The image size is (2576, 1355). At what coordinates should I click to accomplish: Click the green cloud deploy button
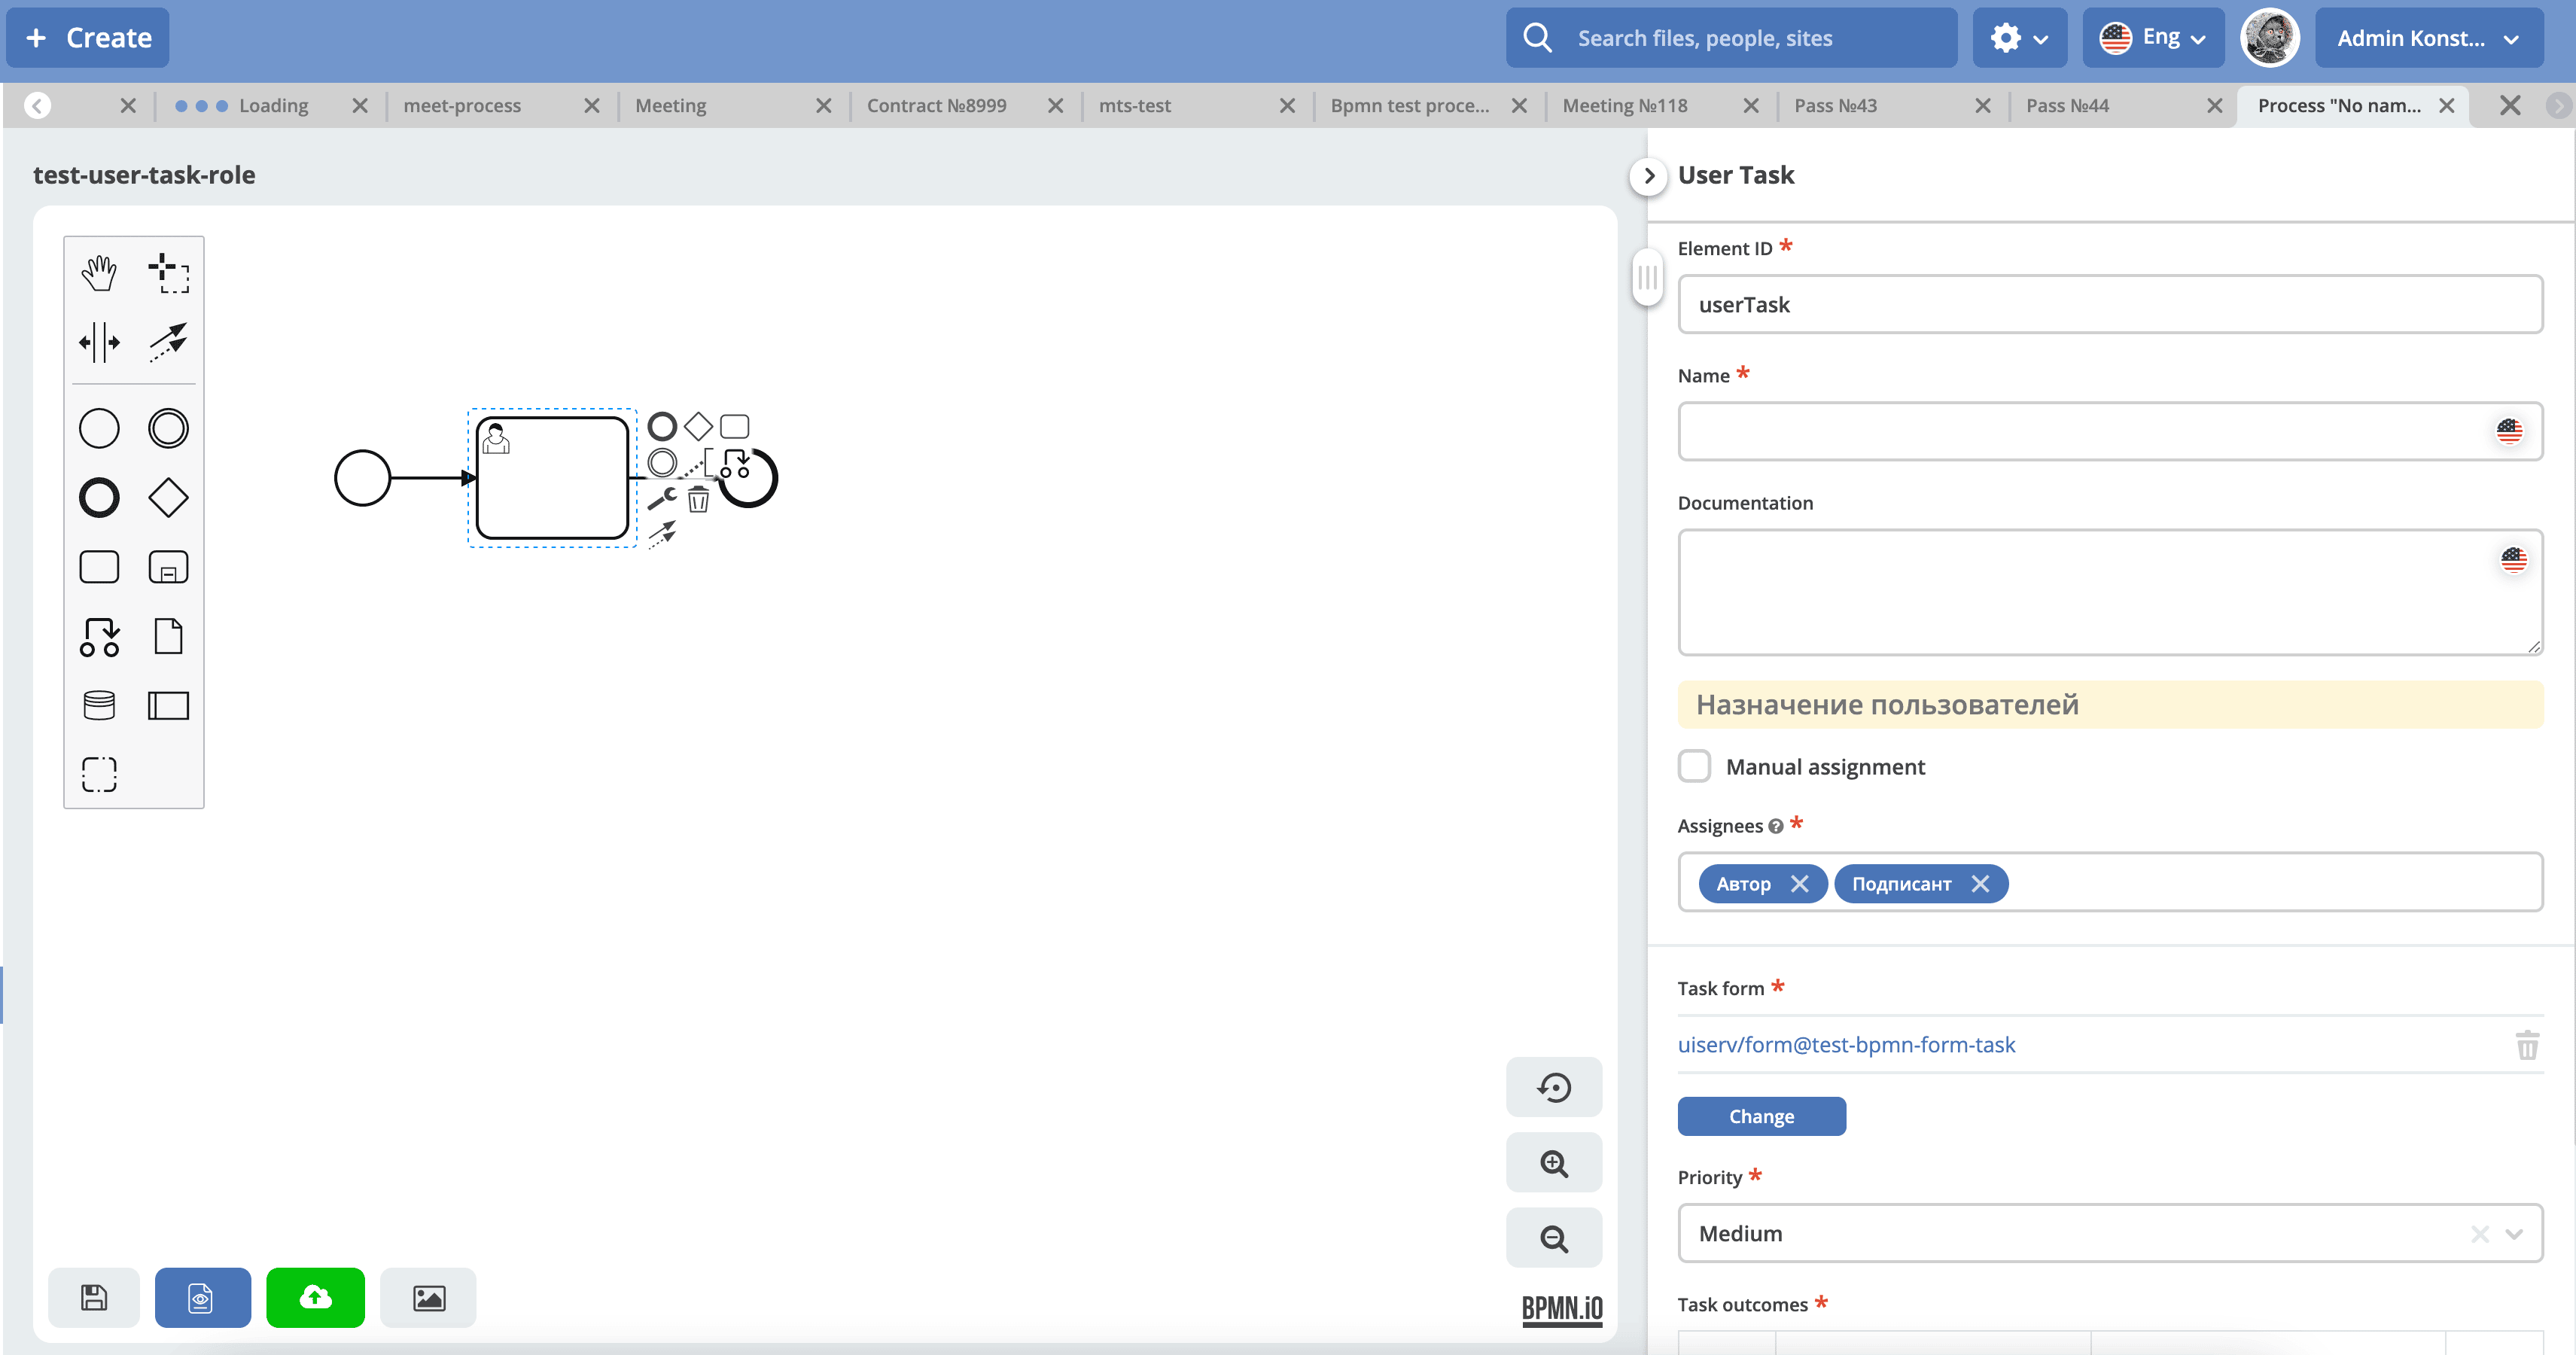click(315, 1297)
